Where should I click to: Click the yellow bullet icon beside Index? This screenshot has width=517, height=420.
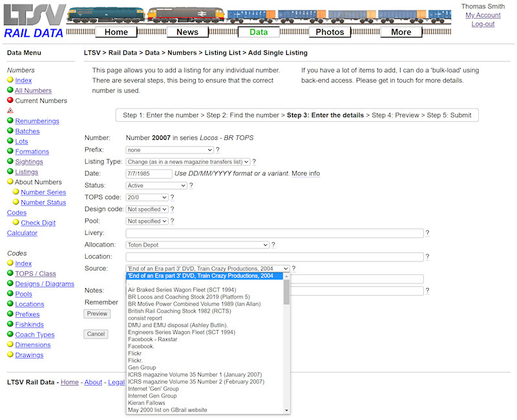8,80
